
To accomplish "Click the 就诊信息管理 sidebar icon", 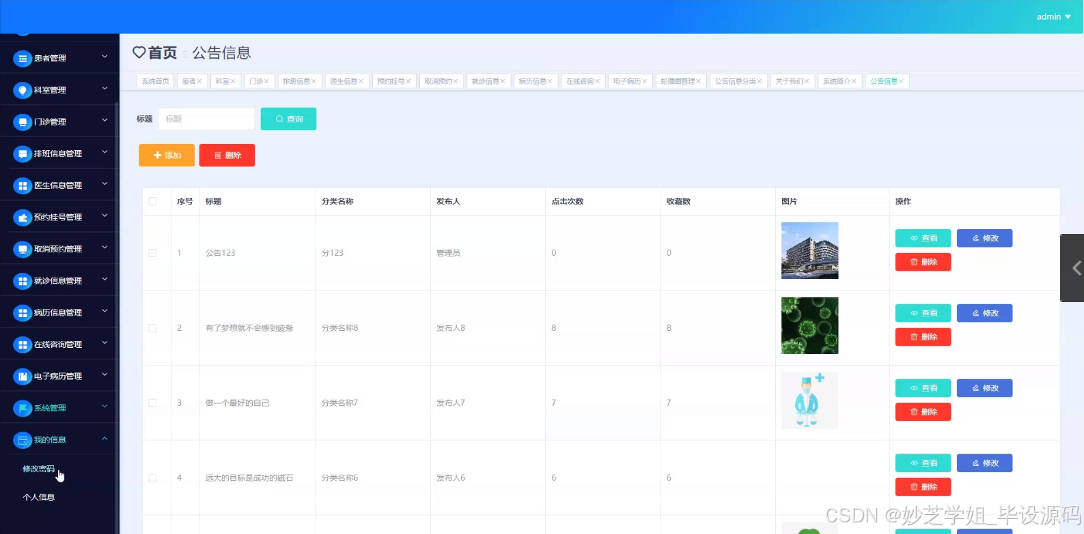I will pos(23,281).
